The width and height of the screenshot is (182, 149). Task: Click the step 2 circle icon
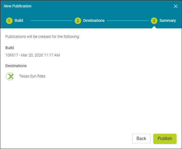(78, 21)
